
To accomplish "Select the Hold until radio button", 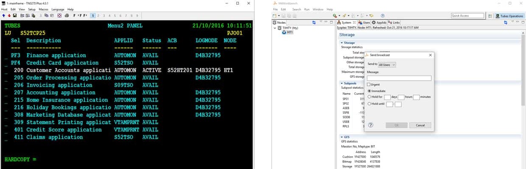I will click(369, 104).
